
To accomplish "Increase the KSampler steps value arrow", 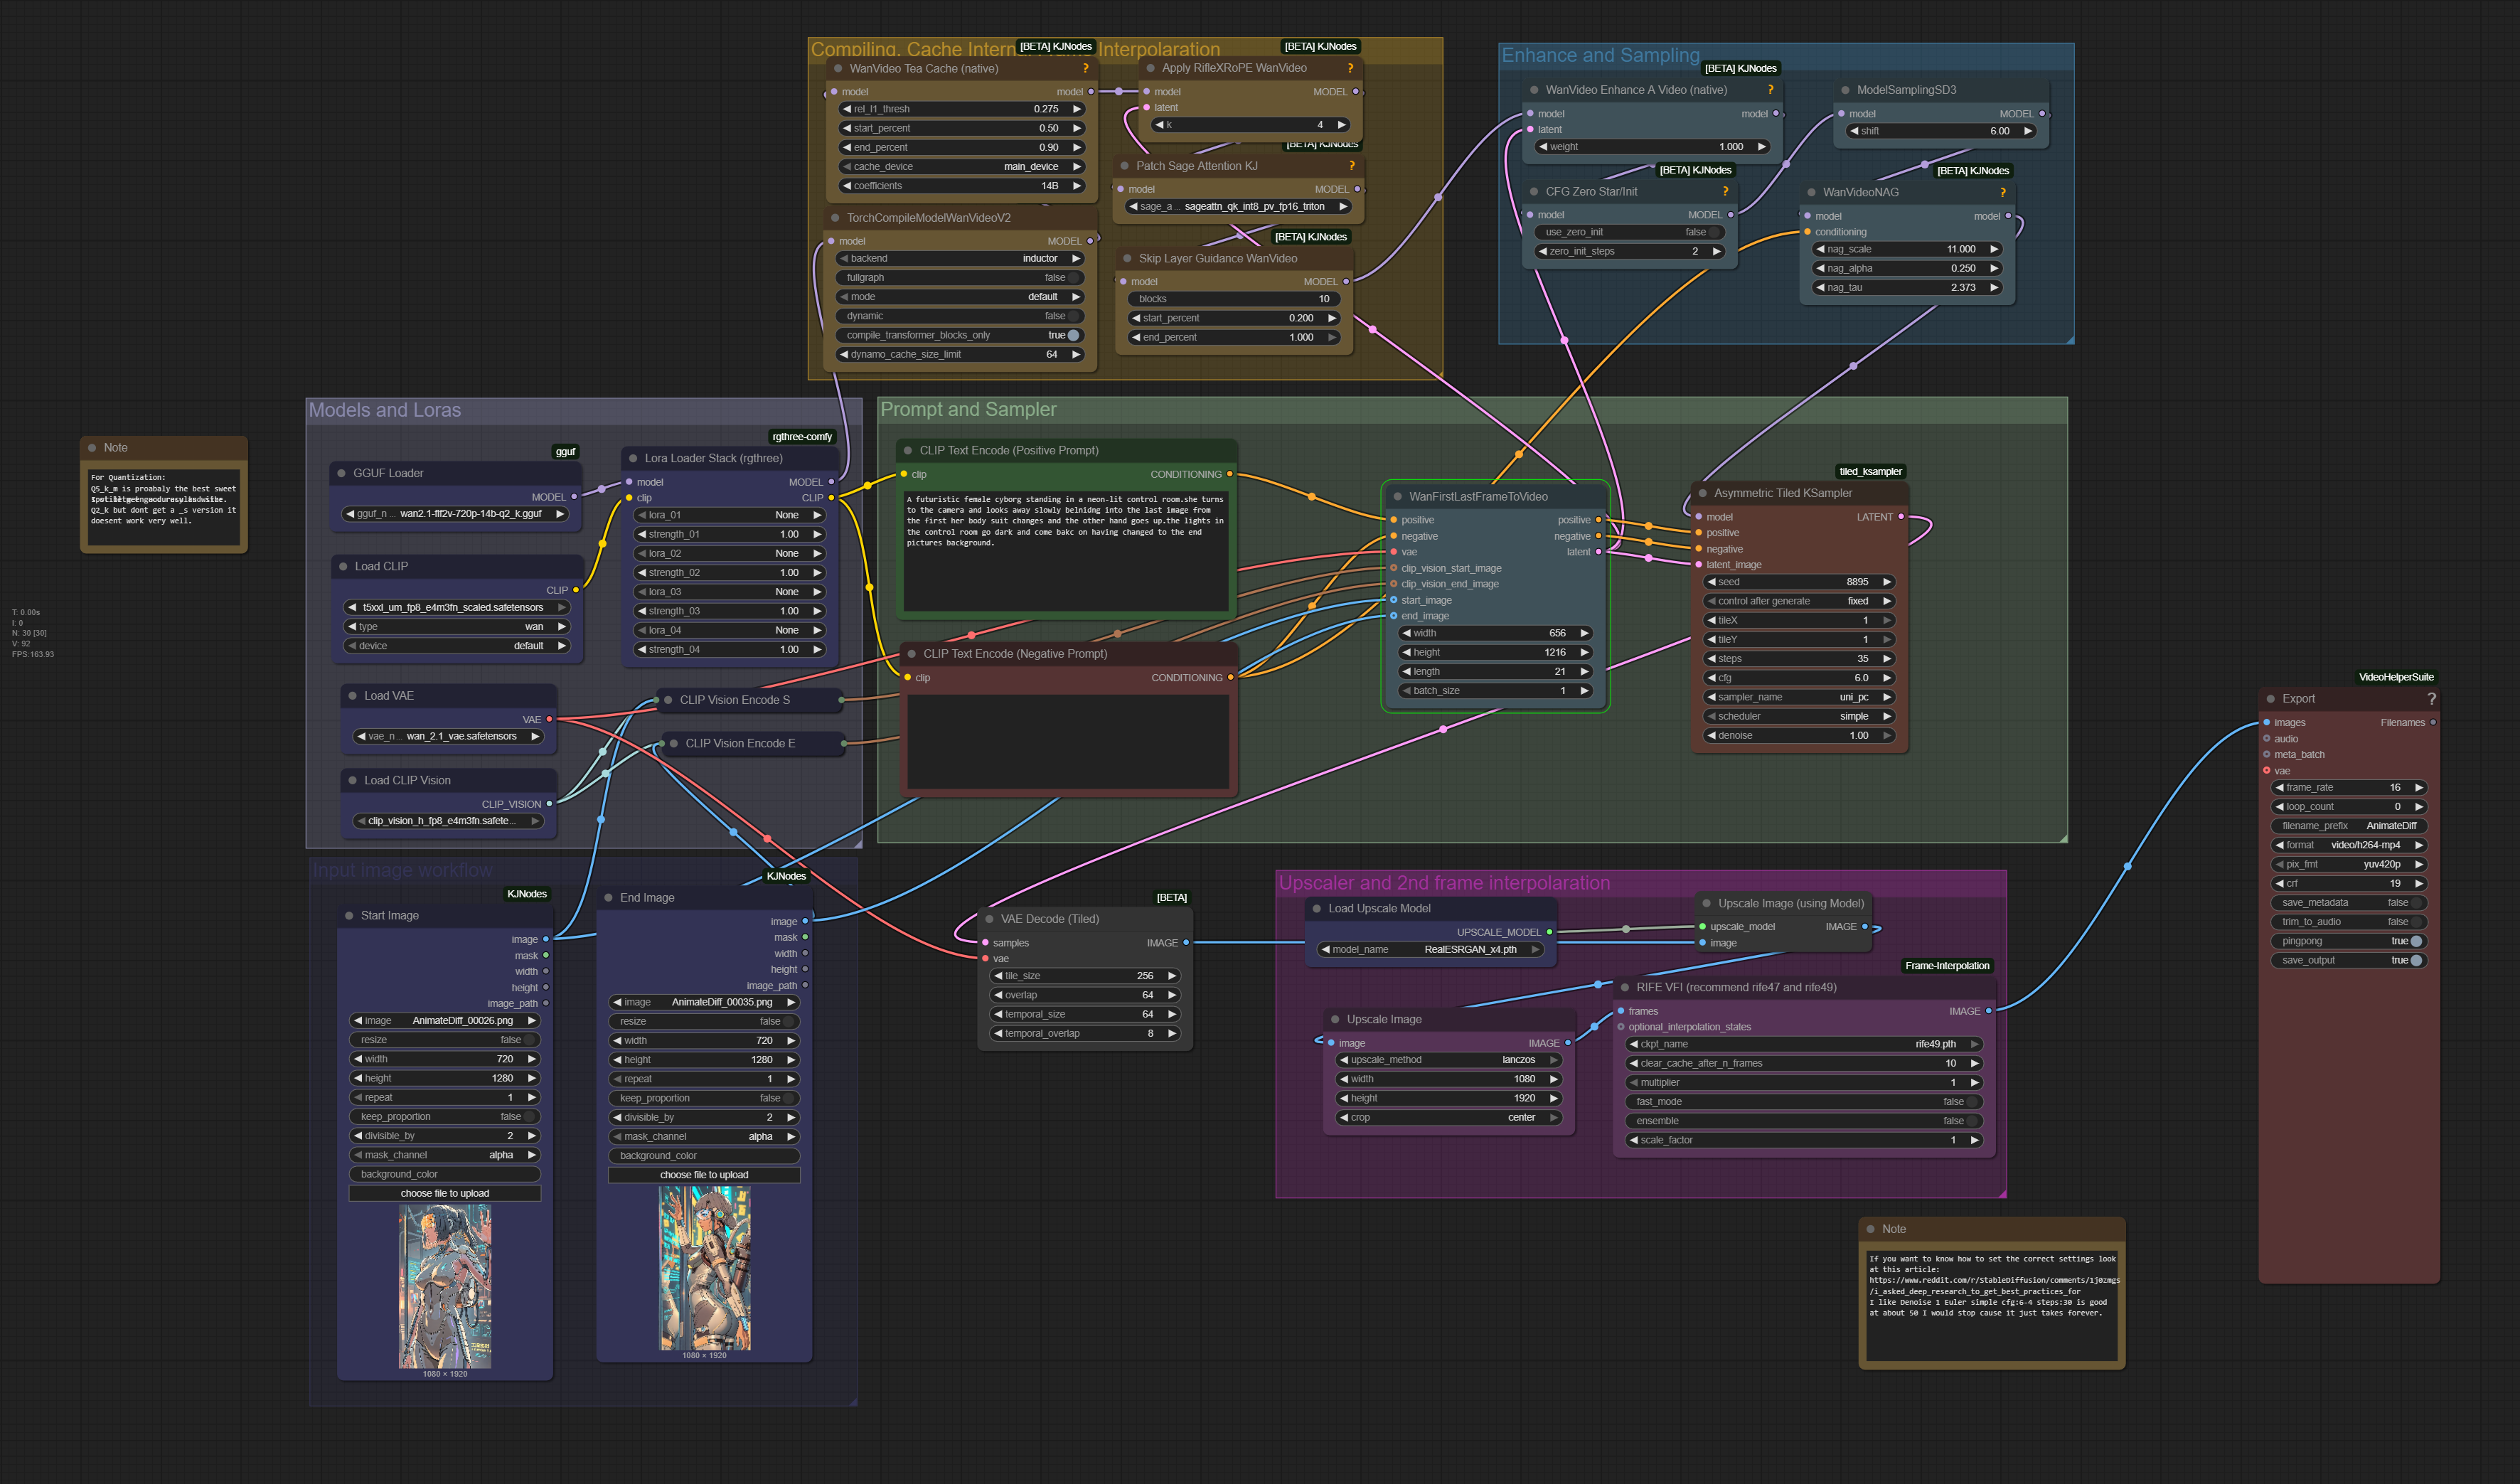I will point(1886,659).
